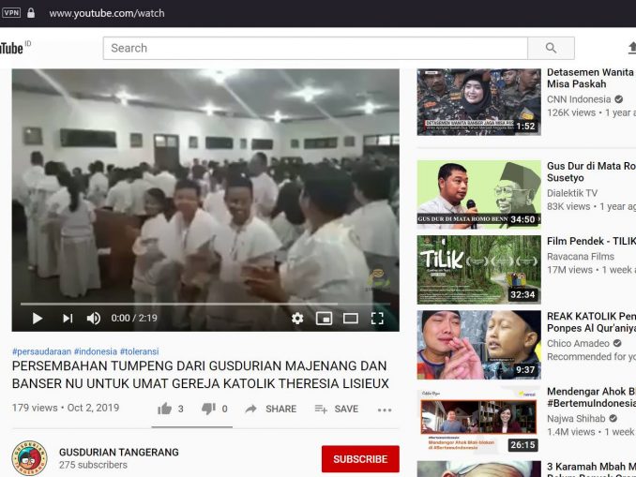The image size is (636, 477).
Task: Open player settings with the gear icon
Action: 297,319
